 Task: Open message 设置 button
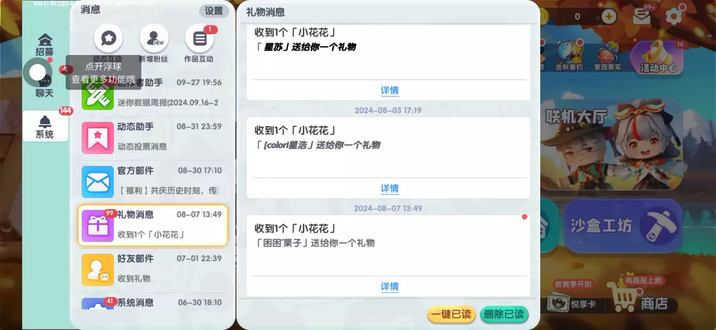pyautogui.click(x=214, y=11)
